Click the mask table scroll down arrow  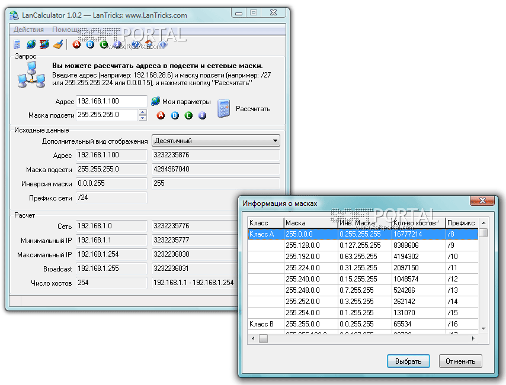coord(483,329)
